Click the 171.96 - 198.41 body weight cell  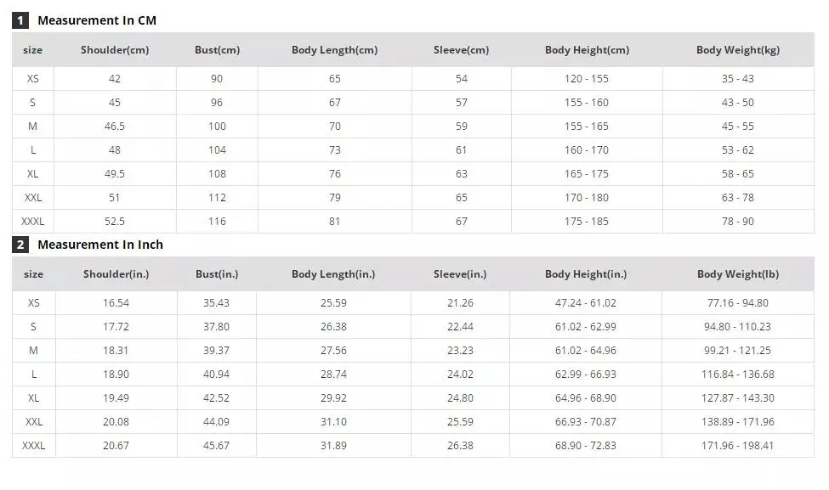(x=738, y=446)
